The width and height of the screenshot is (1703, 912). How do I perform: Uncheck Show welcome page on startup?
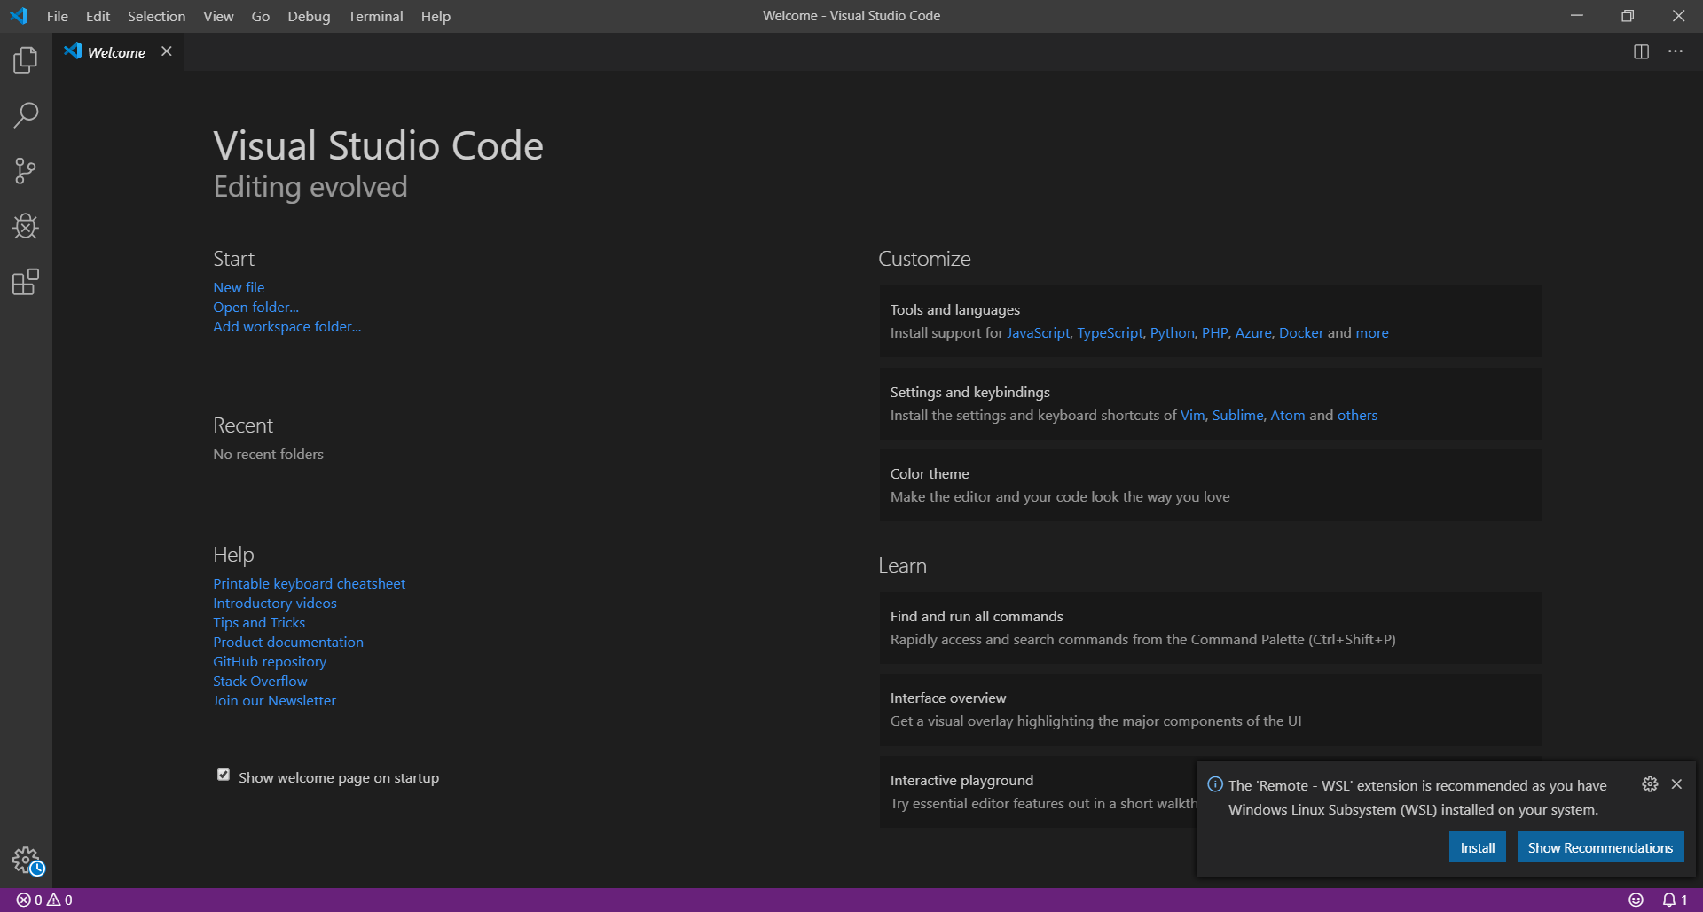click(224, 776)
